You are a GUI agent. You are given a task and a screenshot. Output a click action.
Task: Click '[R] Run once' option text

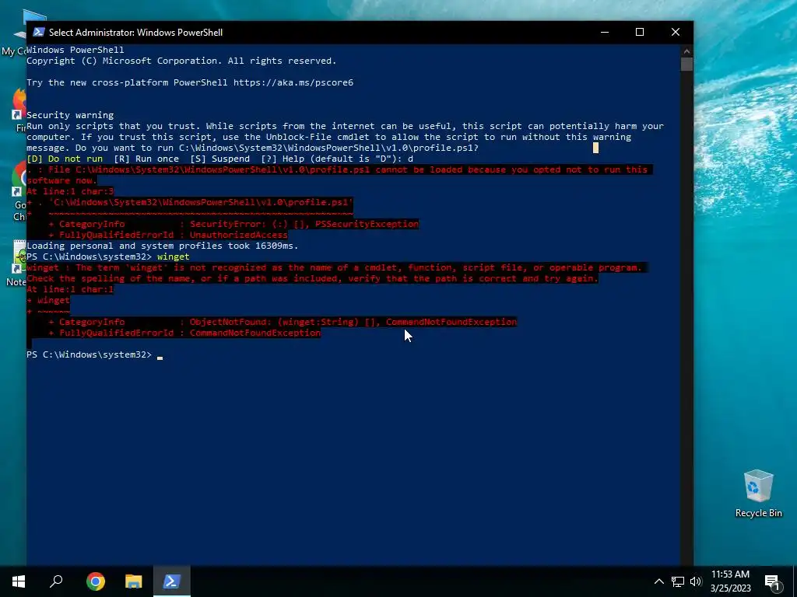[x=146, y=159]
